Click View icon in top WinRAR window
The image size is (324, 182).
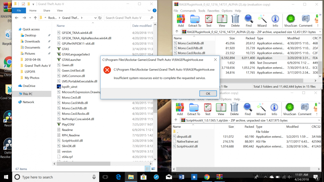(222, 21)
